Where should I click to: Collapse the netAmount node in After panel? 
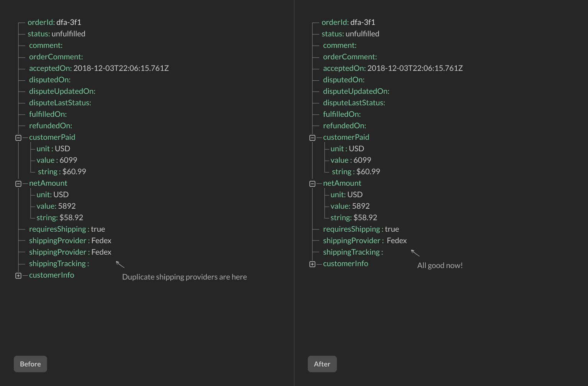click(x=312, y=183)
